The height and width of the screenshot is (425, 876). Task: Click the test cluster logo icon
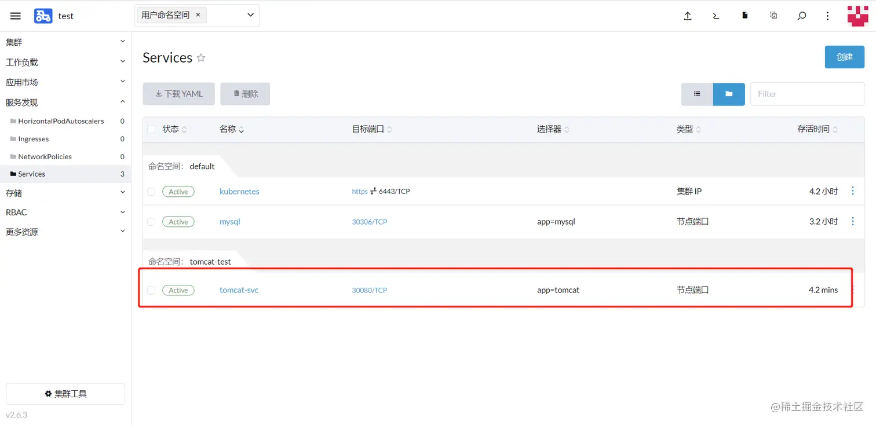pyautogui.click(x=43, y=16)
